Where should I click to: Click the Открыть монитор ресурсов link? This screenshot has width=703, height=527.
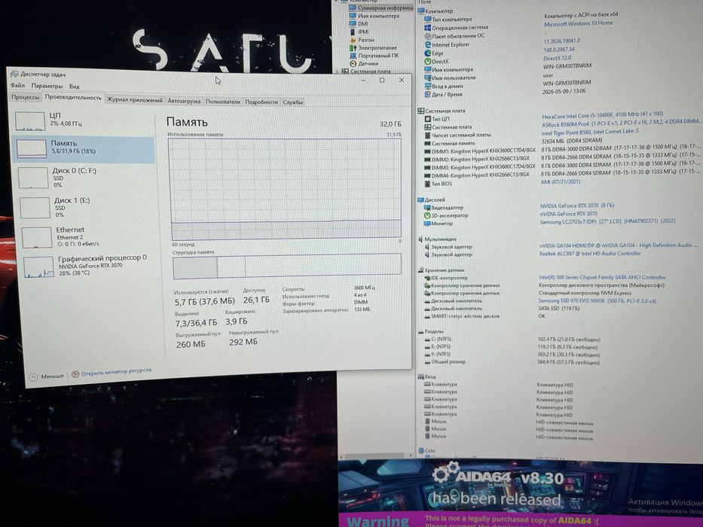coord(116,371)
